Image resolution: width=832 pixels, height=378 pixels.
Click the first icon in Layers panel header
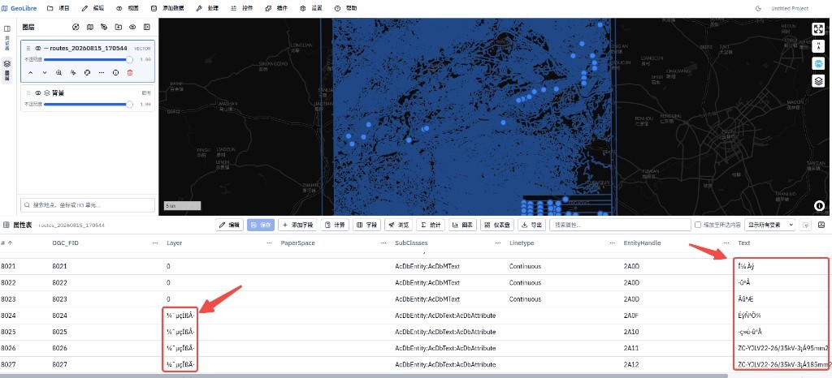coord(76,27)
